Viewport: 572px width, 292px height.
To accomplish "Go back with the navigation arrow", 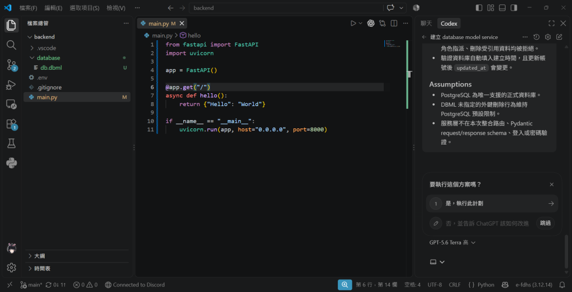I will (170, 8).
